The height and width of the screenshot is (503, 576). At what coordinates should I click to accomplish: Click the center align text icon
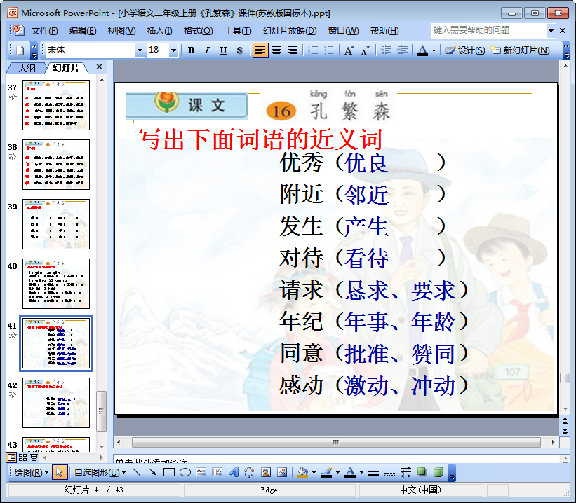(276, 50)
